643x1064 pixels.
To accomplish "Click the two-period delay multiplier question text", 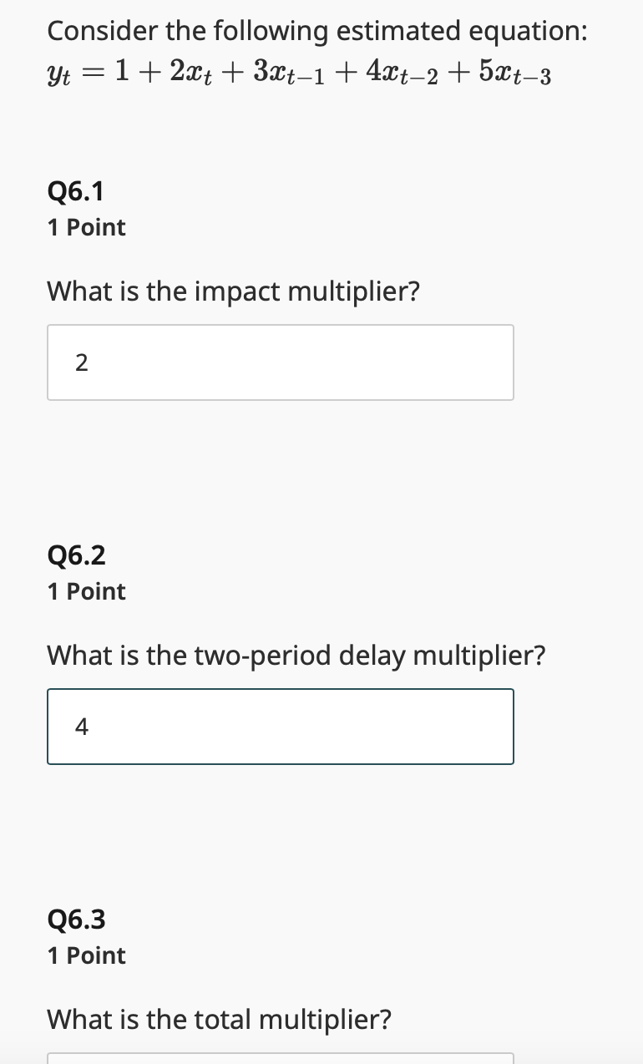I will (x=296, y=656).
